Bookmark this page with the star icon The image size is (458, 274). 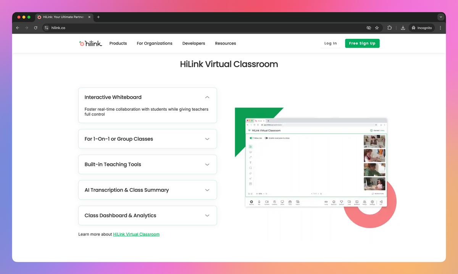377,28
